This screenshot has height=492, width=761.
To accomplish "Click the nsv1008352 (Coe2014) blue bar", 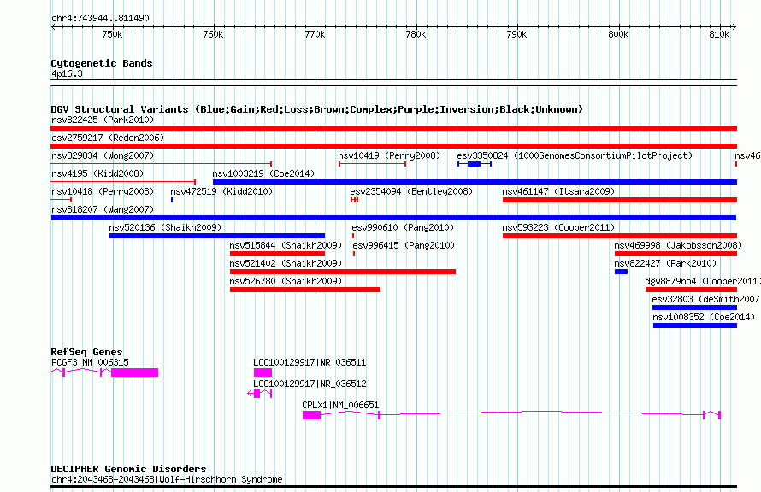I will (x=695, y=325).
